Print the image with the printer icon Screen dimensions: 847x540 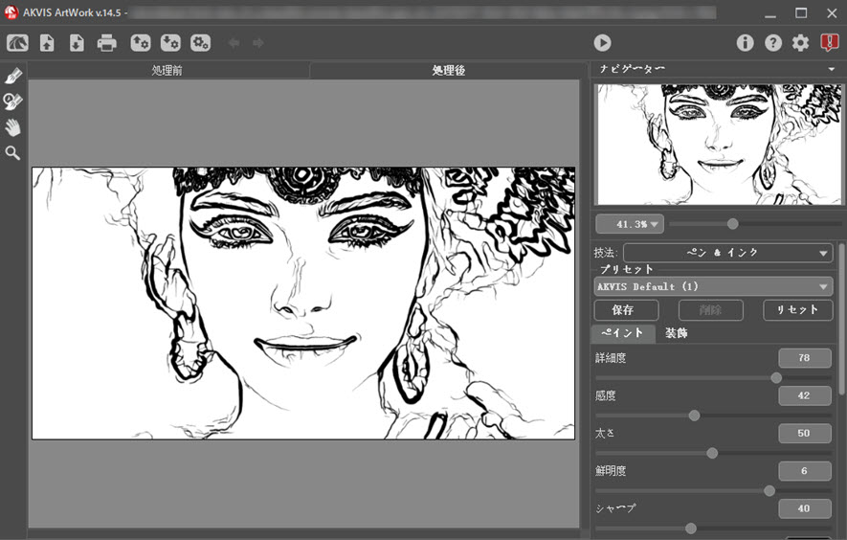point(107,43)
